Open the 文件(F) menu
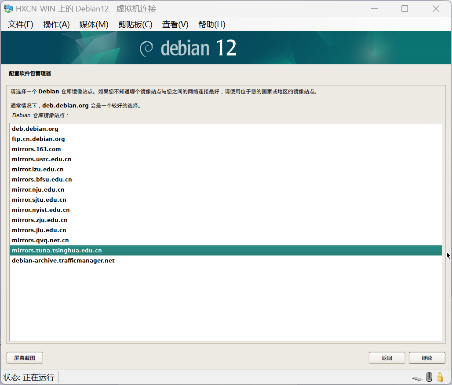Image resolution: width=452 pixels, height=385 pixels. [x=21, y=25]
